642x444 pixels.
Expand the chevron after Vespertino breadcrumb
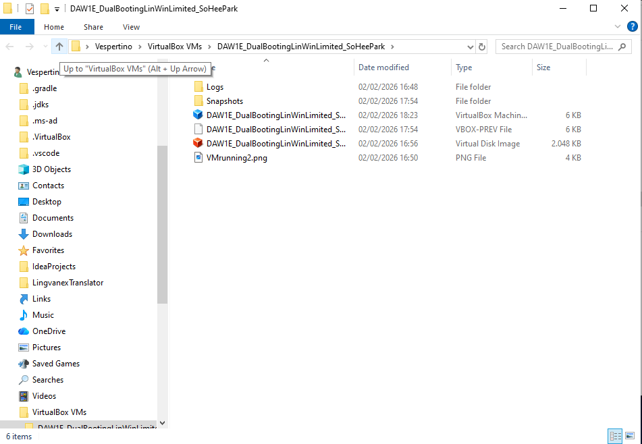pyautogui.click(x=140, y=47)
